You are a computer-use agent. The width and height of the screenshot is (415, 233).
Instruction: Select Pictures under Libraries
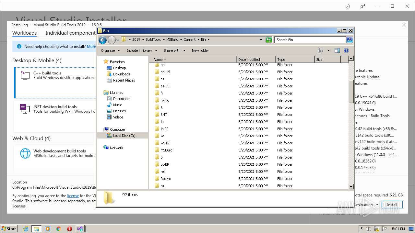pyautogui.click(x=119, y=111)
